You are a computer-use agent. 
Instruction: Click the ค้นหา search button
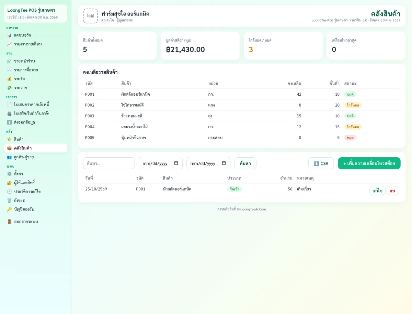click(245, 163)
